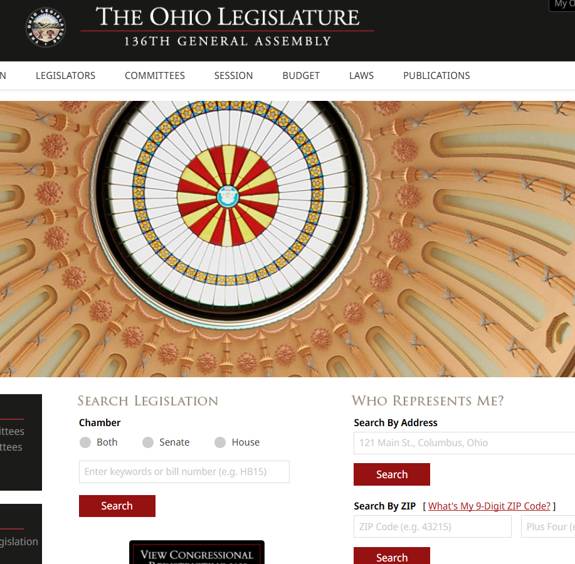Open What's My 9-Digit ZIP Code link

(x=489, y=506)
